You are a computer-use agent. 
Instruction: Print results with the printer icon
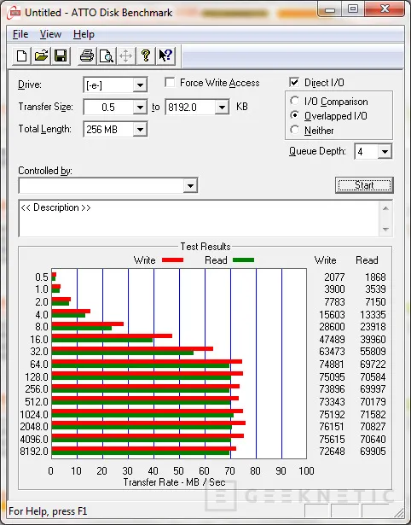tap(87, 55)
